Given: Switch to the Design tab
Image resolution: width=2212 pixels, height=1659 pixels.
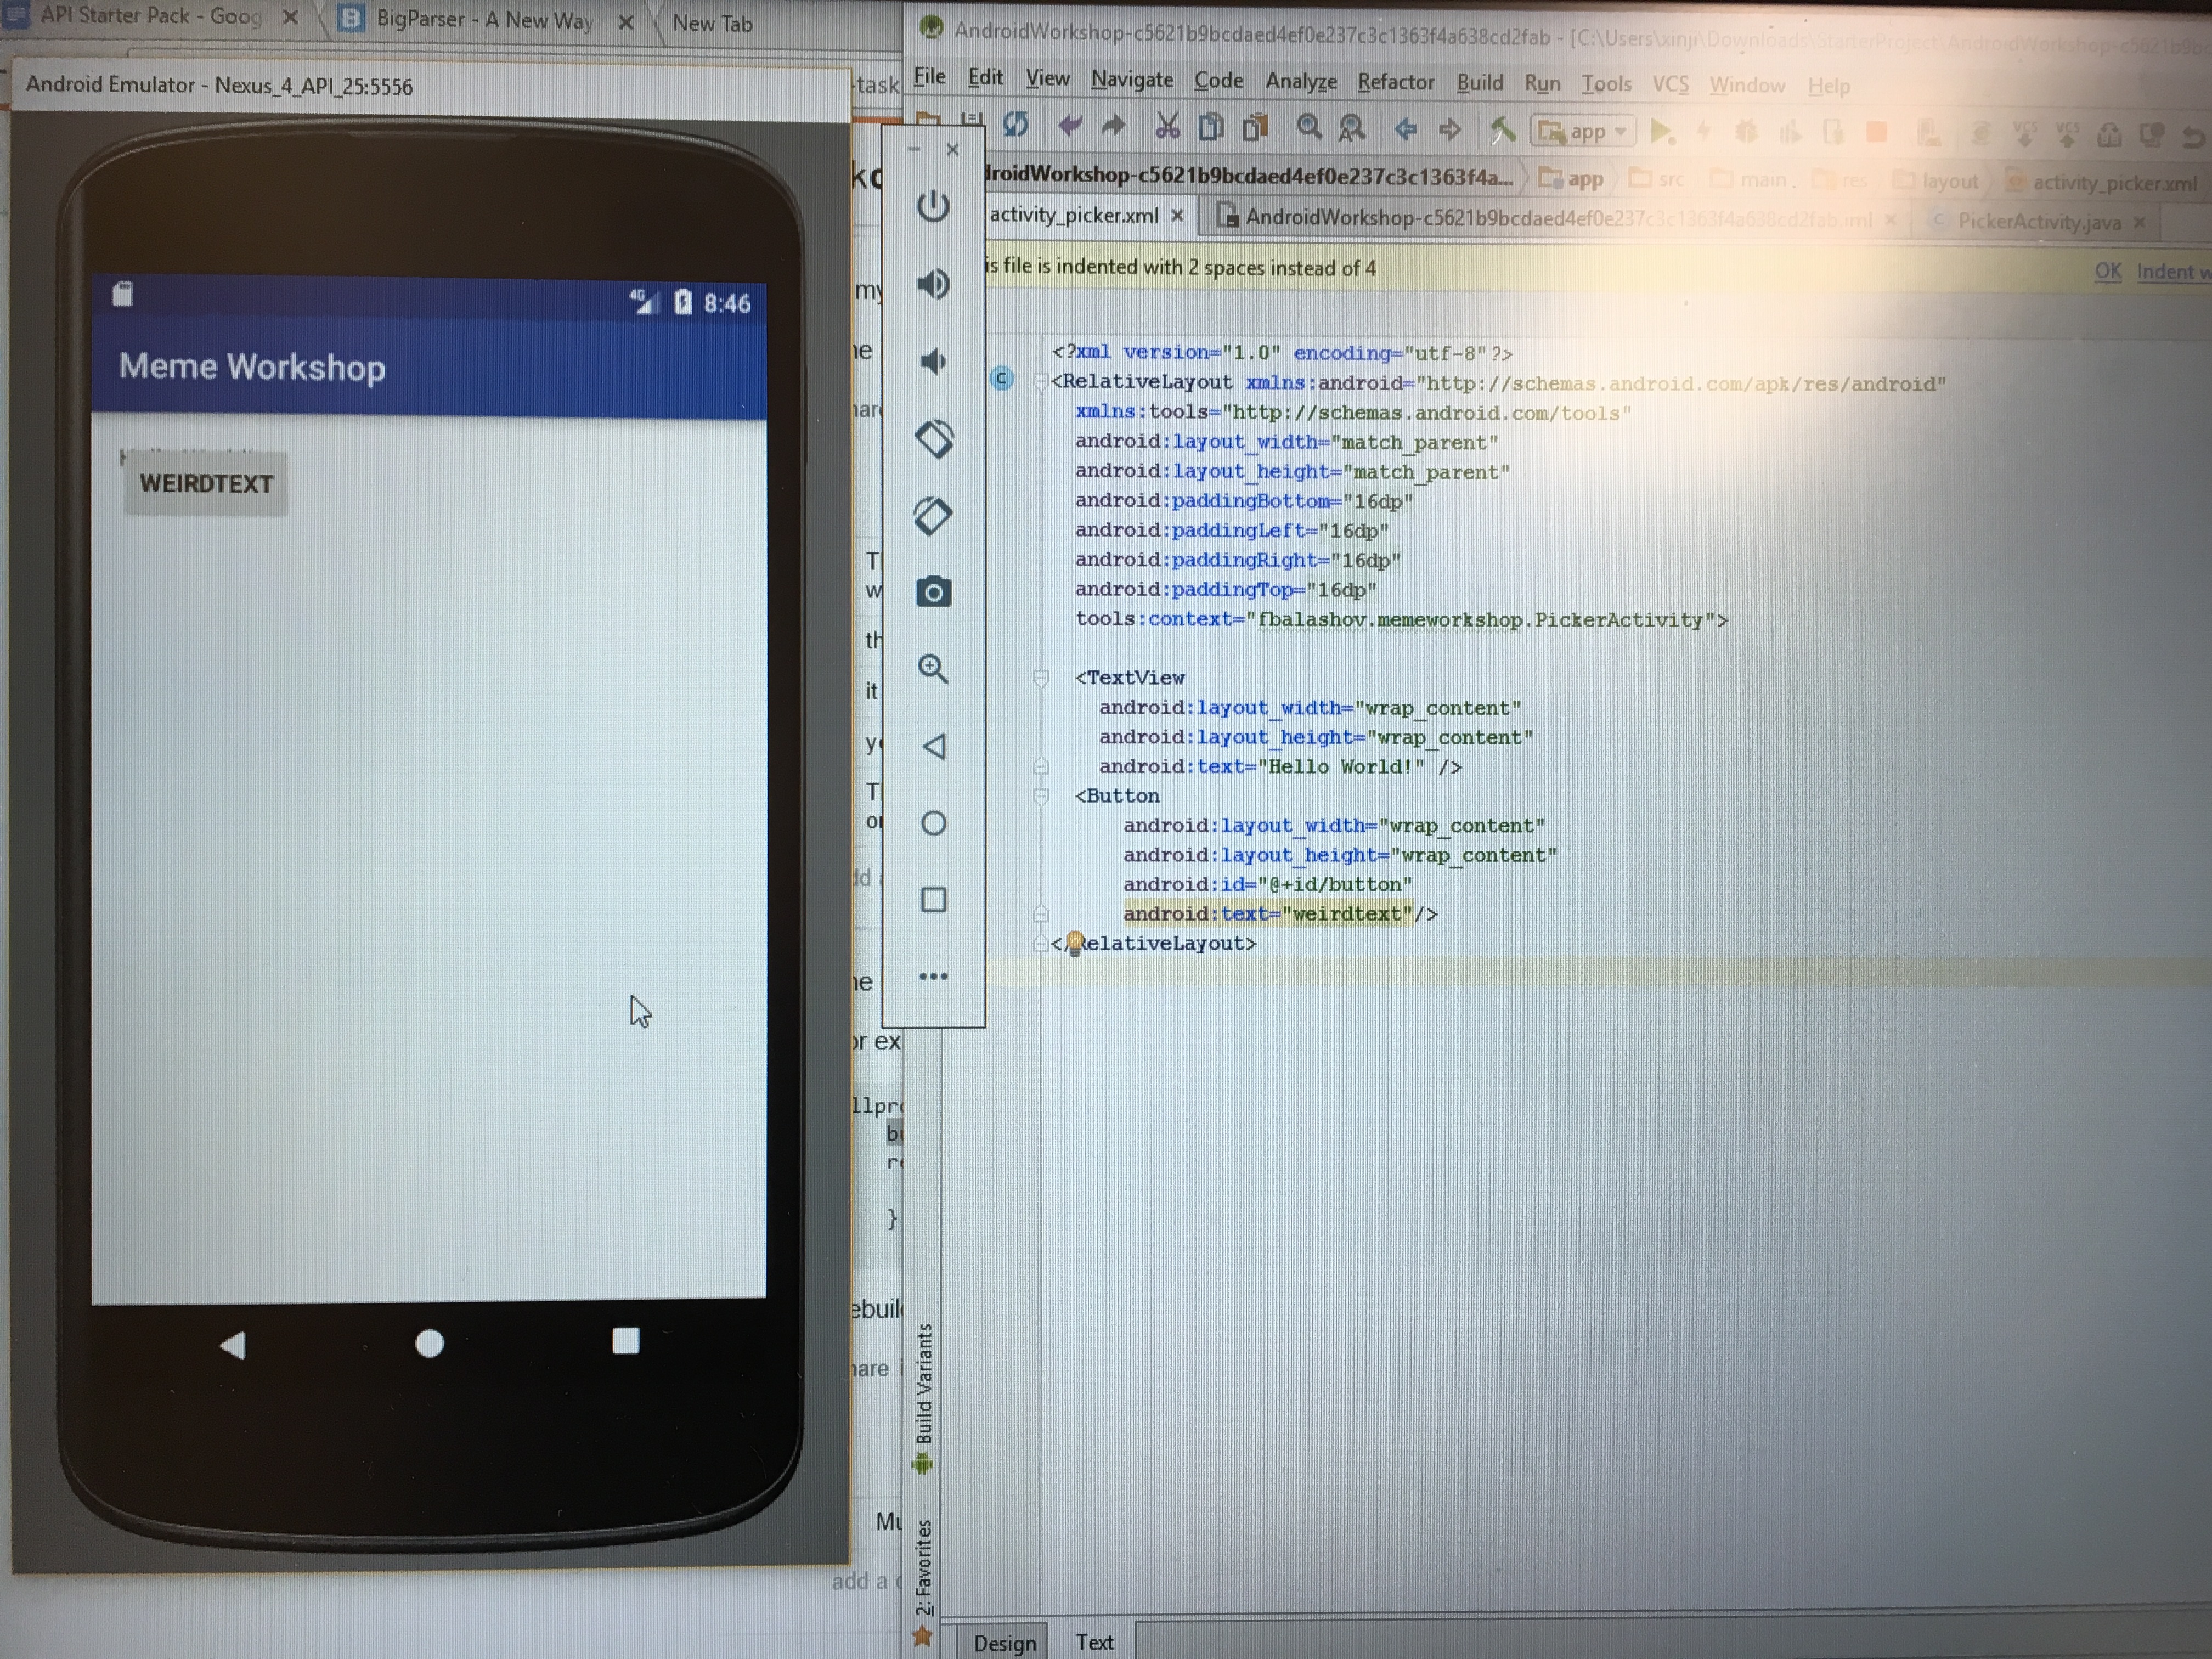Looking at the screenshot, I should point(1004,1643).
